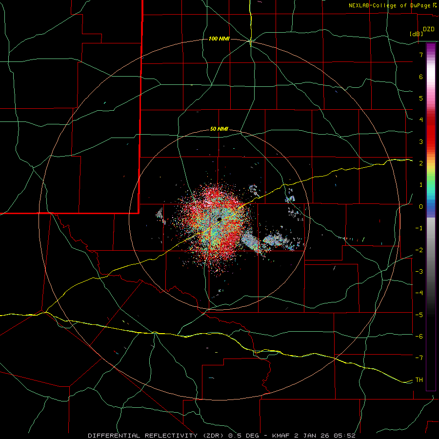Screen dimensions: 439x439
Task: Click the KMAF station identifier in caption
Action: [280, 436]
